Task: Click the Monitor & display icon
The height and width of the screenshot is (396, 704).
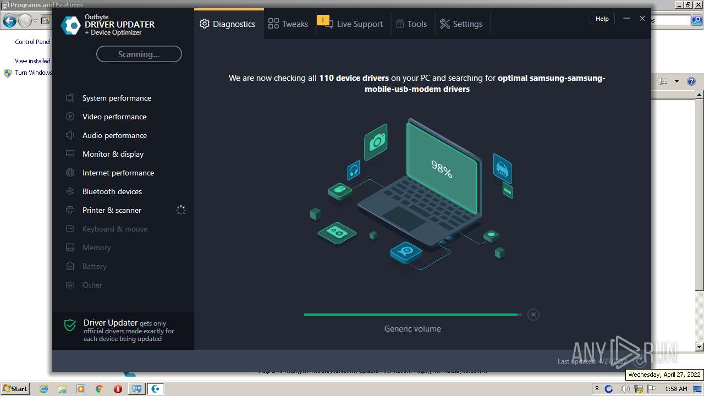Action: 70,154
